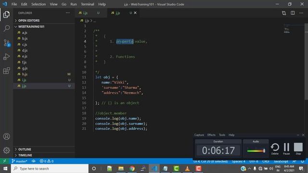Click the notifications bell in status bar
The height and width of the screenshot is (173, 308).
pyautogui.click(x=303, y=161)
